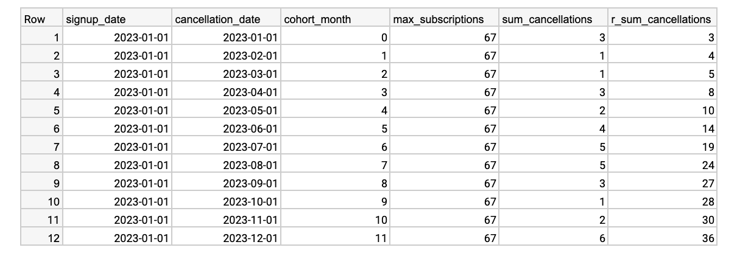737x253 pixels.
Task: Select the cohort_month column header
Action: click(x=335, y=19)
